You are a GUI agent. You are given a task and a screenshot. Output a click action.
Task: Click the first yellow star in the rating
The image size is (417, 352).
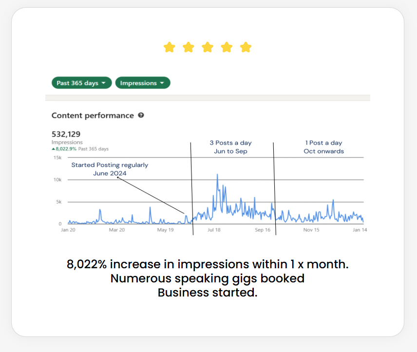click(170, 47)
